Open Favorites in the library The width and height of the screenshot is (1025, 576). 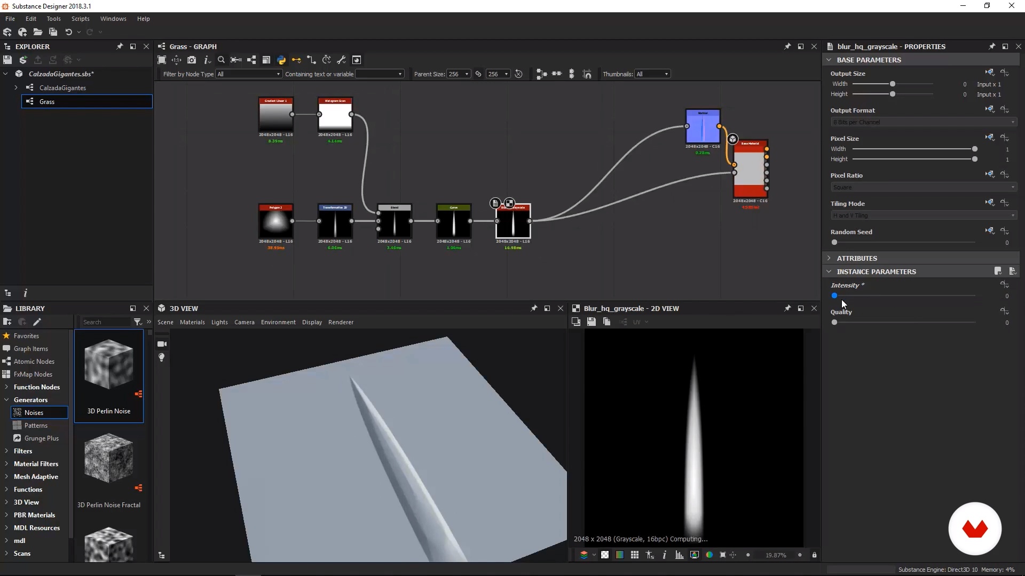[26, 336]
